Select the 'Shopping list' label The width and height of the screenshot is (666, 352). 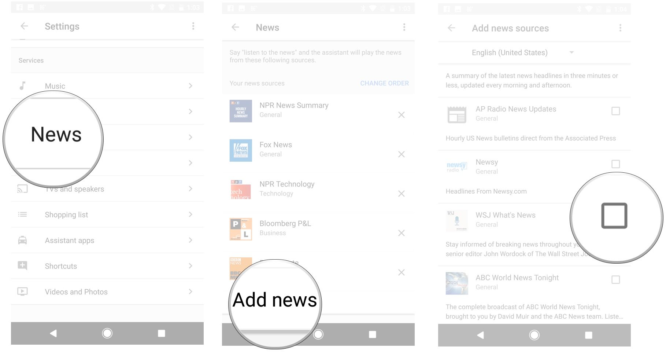click(66, 215)
